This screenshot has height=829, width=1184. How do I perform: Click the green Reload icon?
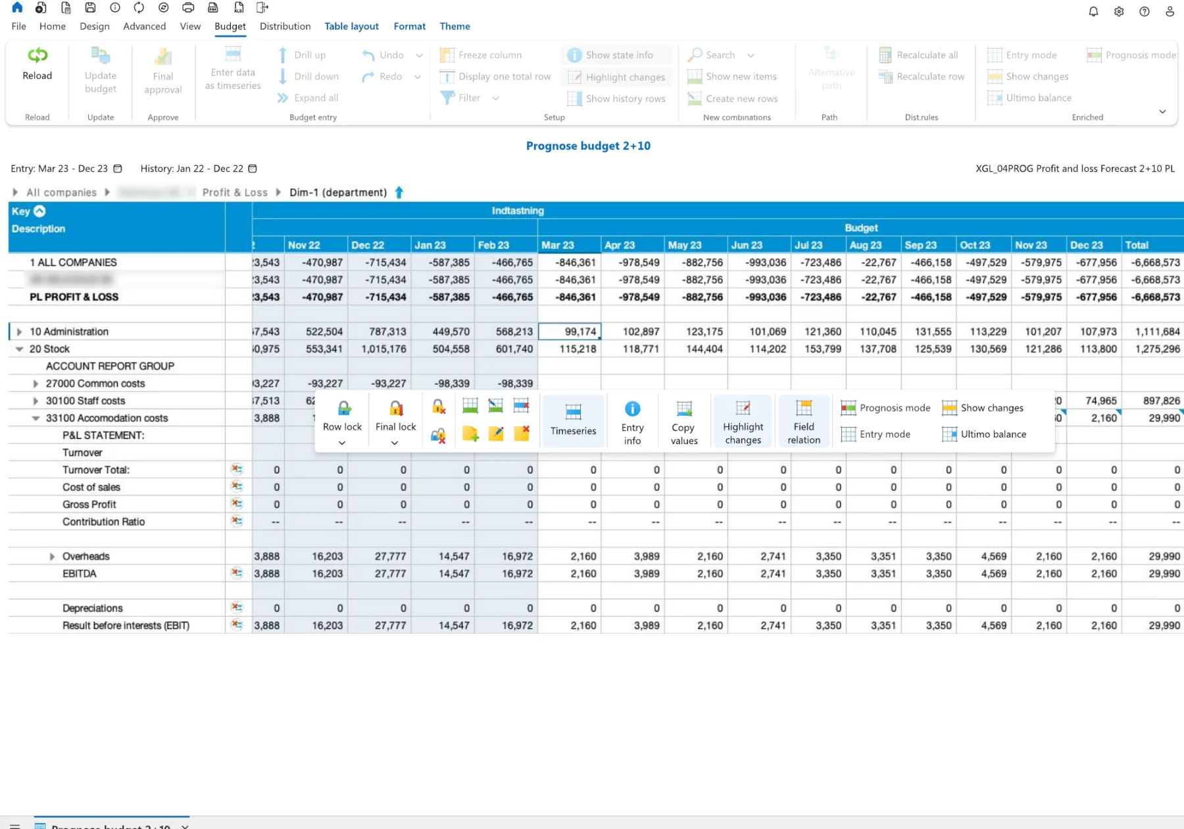coord(37,55)
